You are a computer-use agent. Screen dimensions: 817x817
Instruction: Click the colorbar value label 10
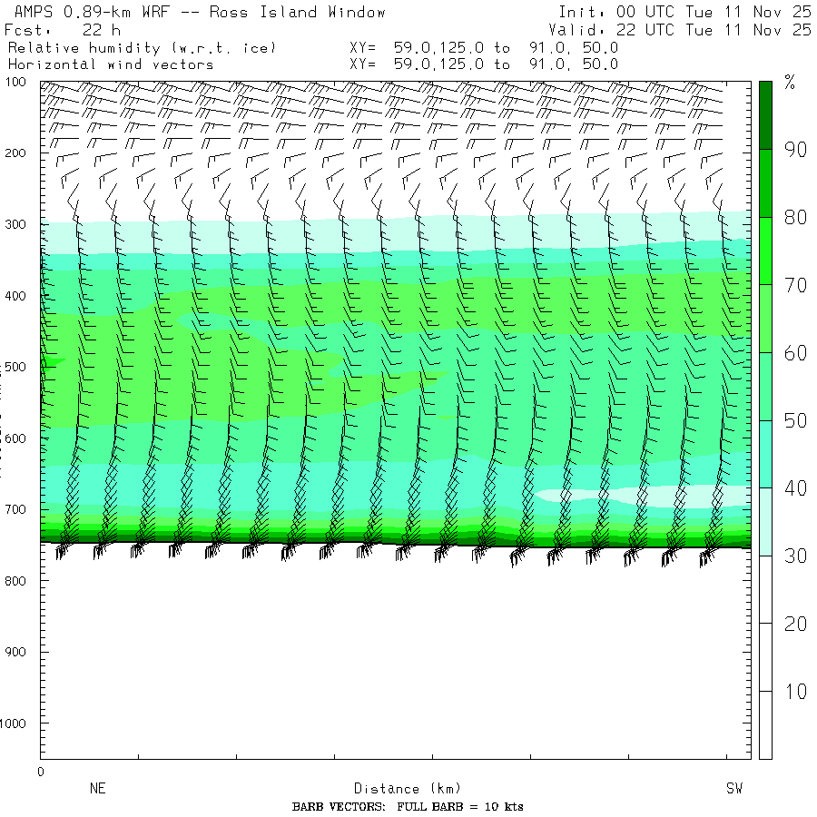tap(795, 692)
